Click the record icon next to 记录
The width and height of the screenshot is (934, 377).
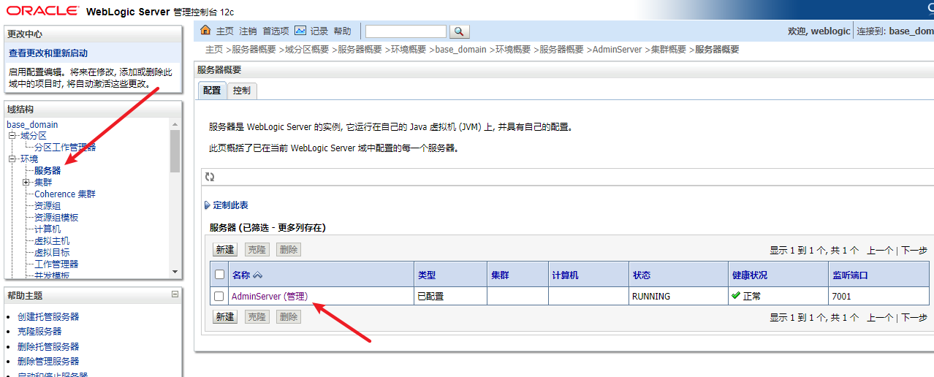(300, 31)
